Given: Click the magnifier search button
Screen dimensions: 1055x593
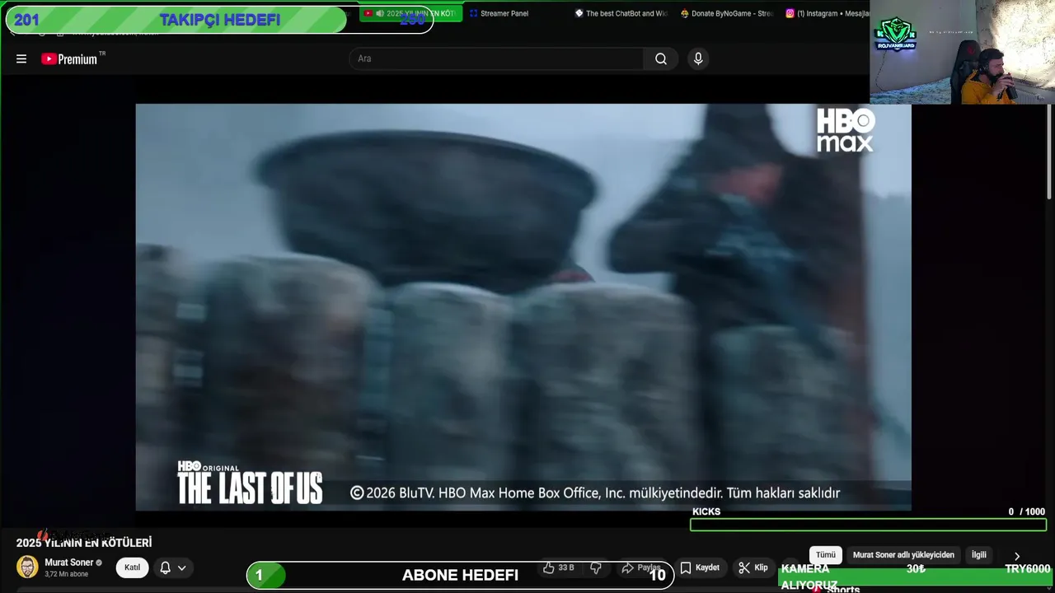Looking at the screenshot, I should coord(661,58).
